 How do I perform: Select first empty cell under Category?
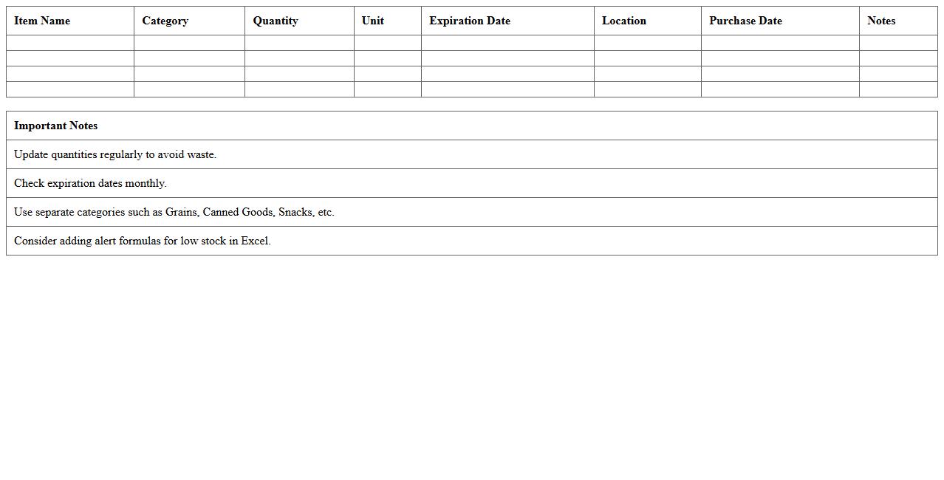(x=189, y=43)
